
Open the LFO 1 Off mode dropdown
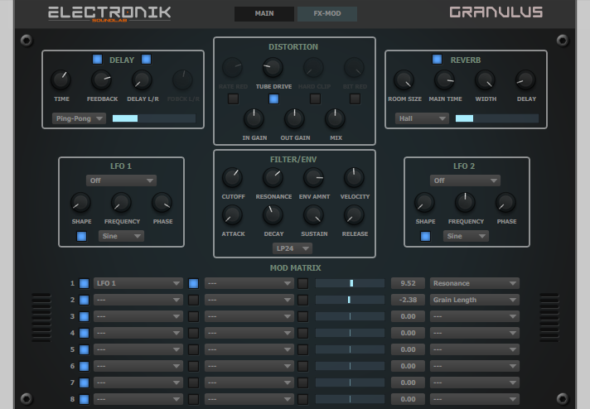(122, 180)
